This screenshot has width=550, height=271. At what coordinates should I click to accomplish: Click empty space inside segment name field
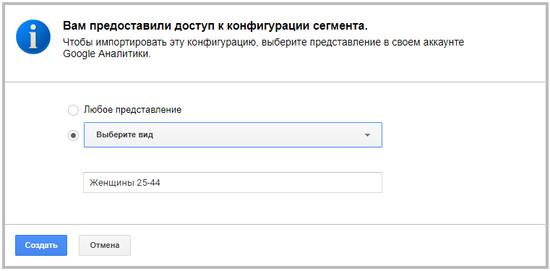[274, 182]
